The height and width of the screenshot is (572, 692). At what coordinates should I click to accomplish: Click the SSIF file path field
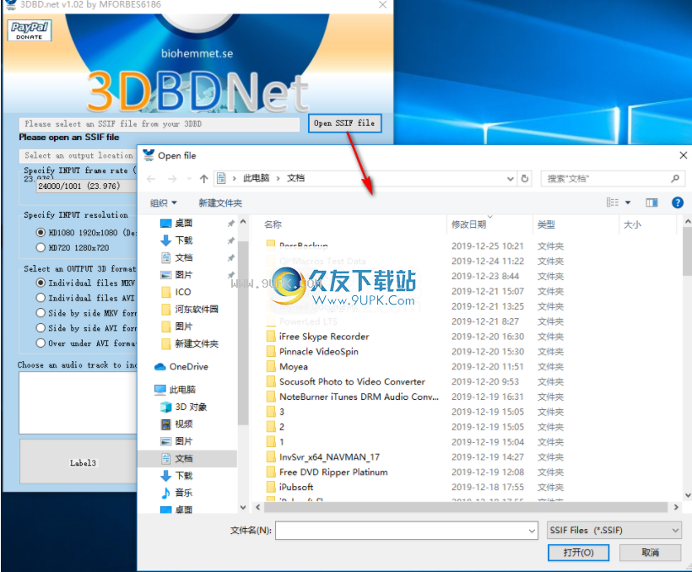(x=159, y=124)
